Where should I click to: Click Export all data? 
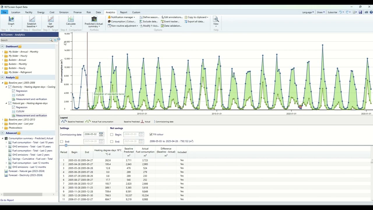tap(194, 22)
